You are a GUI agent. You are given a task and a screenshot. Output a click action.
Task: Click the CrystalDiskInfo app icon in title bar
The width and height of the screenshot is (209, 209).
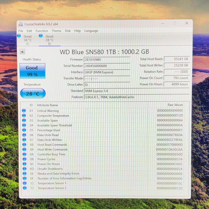(x=21, y=24)
